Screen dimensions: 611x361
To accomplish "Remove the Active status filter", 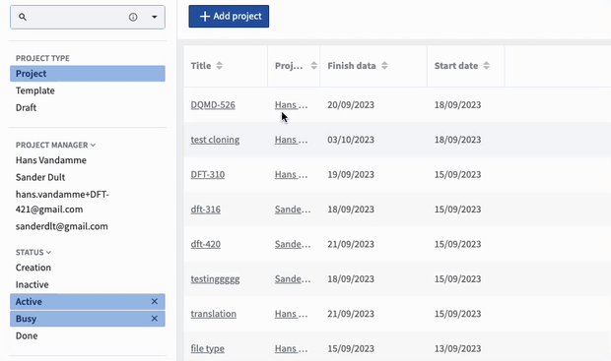I will [155, 301].
